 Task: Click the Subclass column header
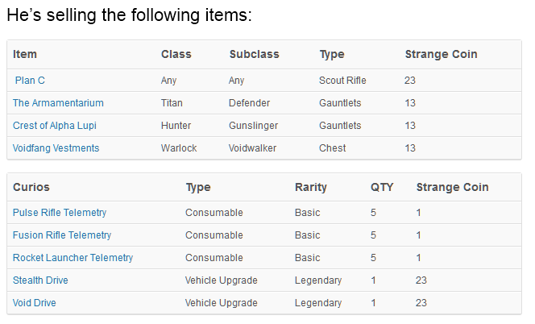[x=254, y=55]
